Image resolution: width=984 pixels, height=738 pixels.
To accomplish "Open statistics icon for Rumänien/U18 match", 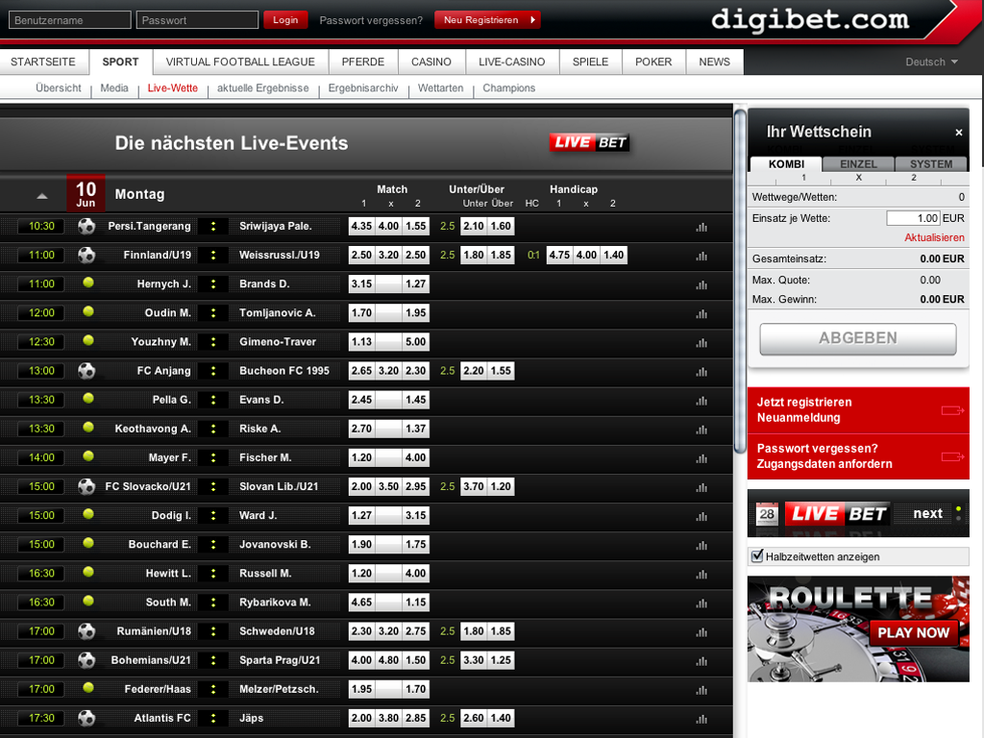I will pyautogui.click(x=701, y=632).
